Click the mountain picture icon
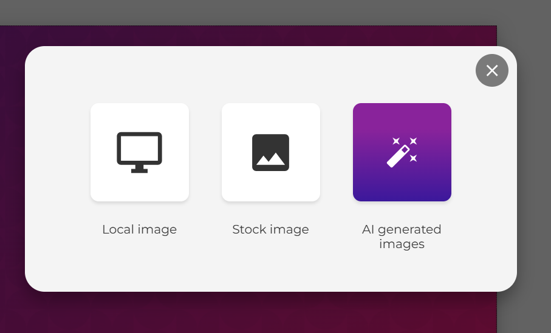The image size is (551, 333). (x=270, y=152)
